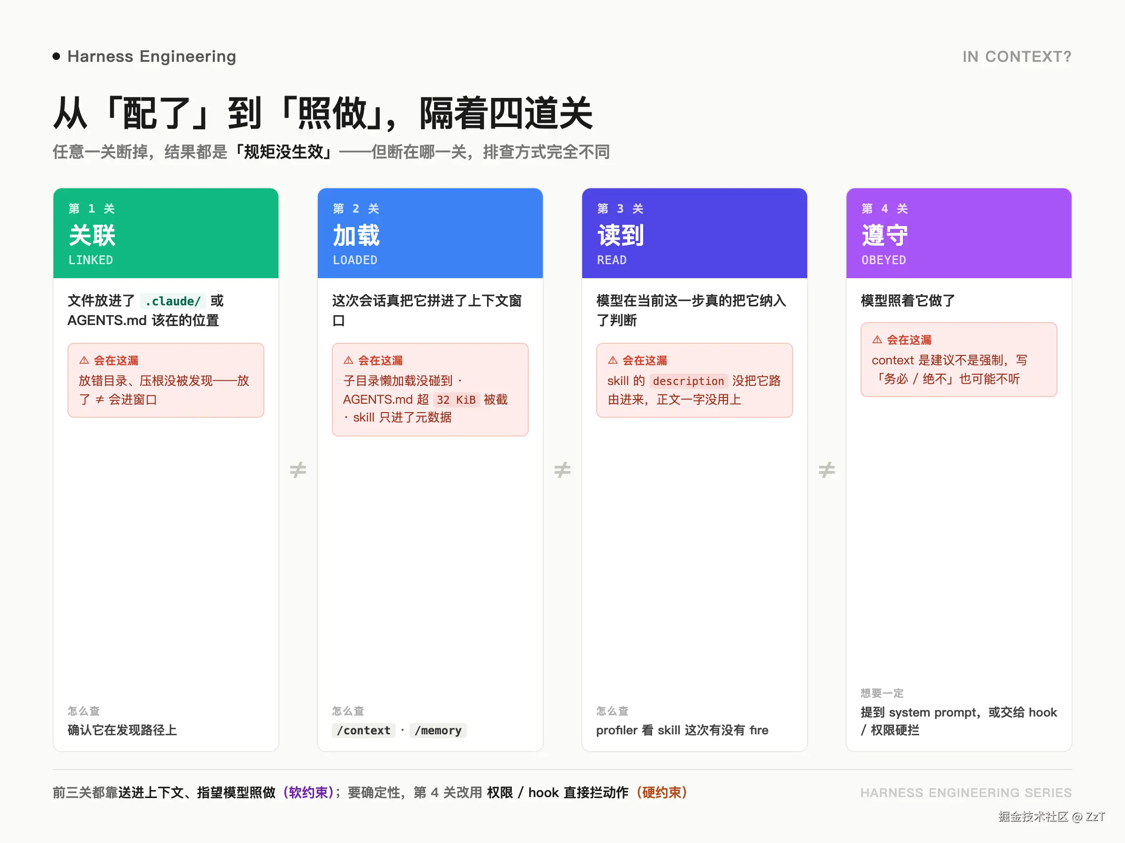Click the warning icon in the 读到 card

[x=613, y=360]
